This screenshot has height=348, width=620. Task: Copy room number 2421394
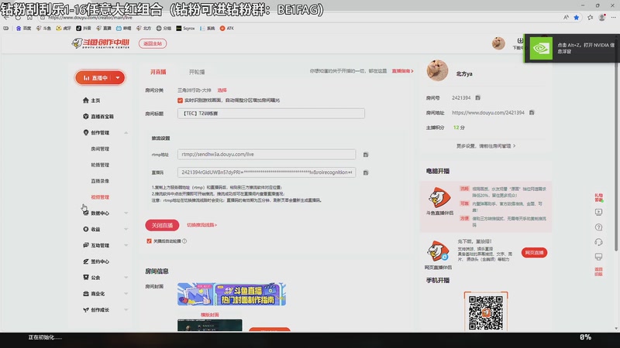(x=477, y=98)
